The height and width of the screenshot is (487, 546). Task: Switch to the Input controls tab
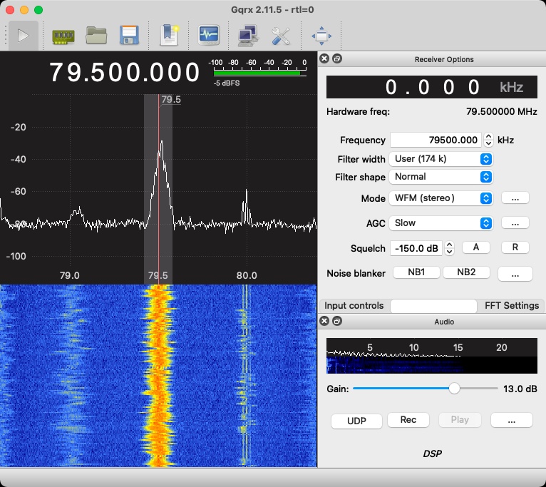click(355, 306)
